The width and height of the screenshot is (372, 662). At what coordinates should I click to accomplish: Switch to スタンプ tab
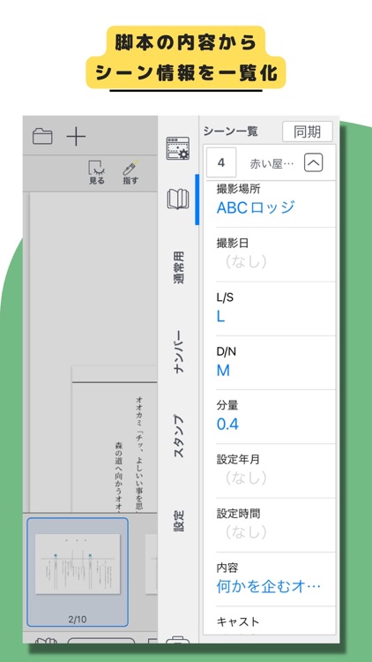click(179, 437)
